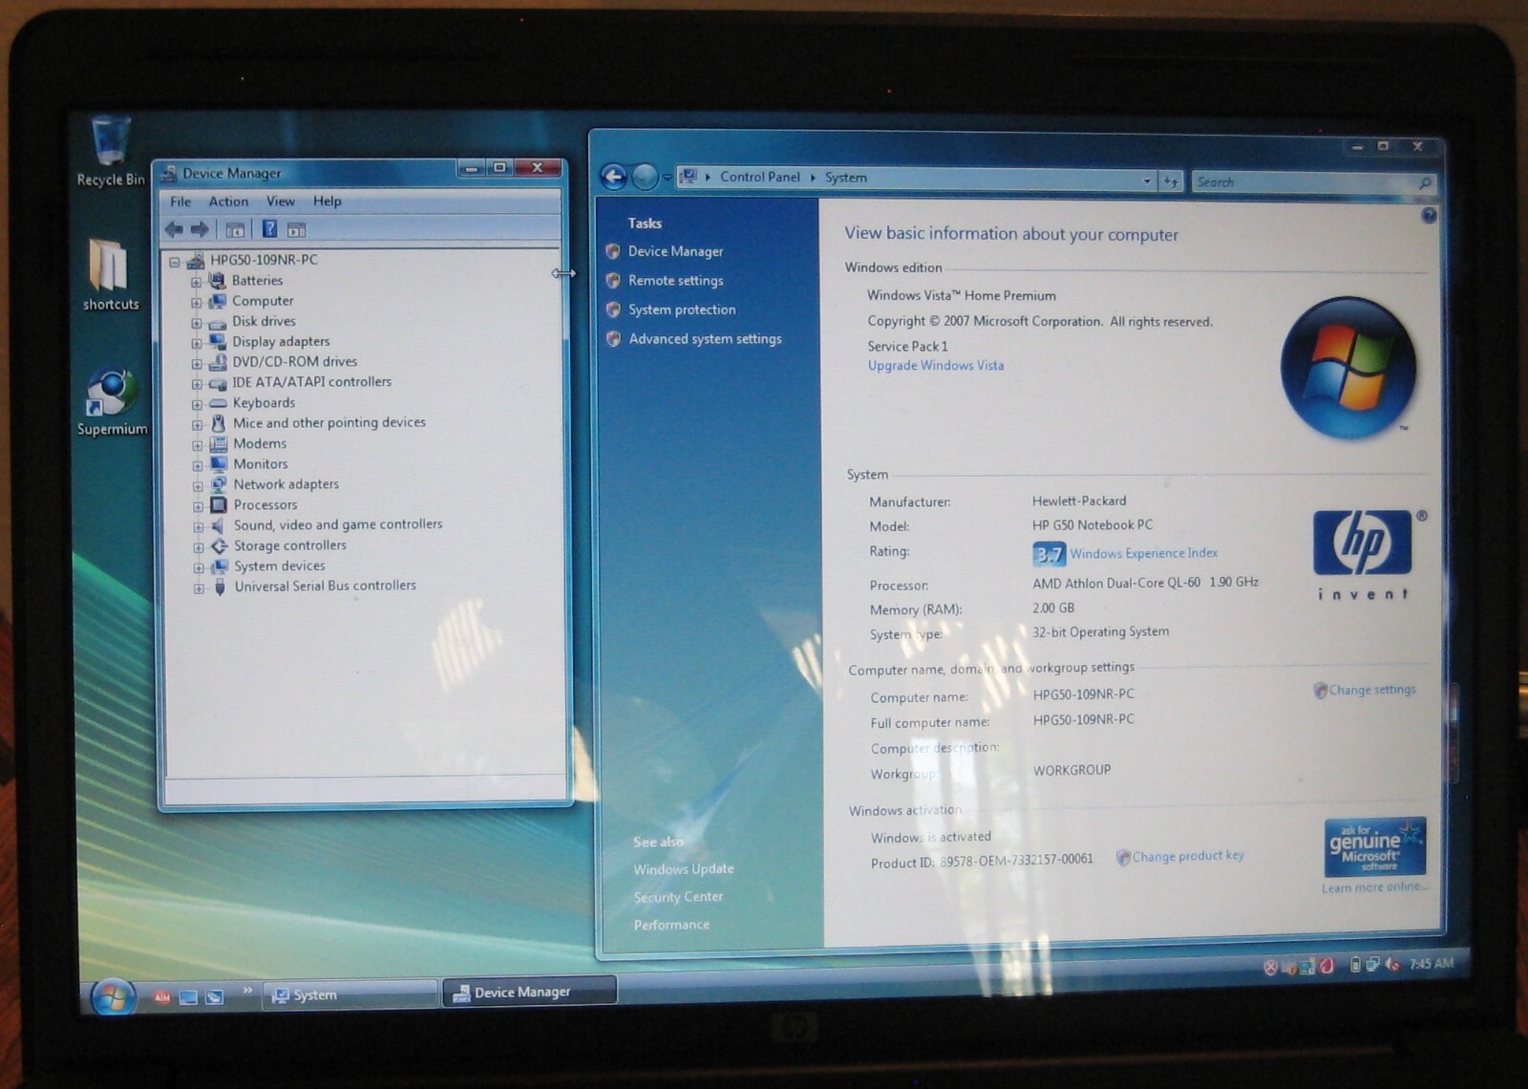The image size is (1528, 1089).
Task: Click Control Panel in the address breadcrumb
Action: (760, 177)
